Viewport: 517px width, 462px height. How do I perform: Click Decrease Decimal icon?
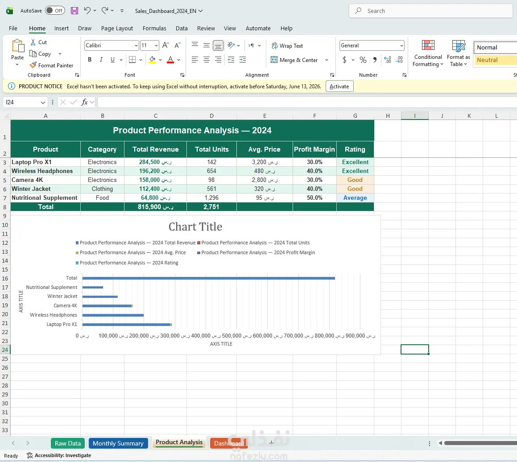tap(399, 60)
